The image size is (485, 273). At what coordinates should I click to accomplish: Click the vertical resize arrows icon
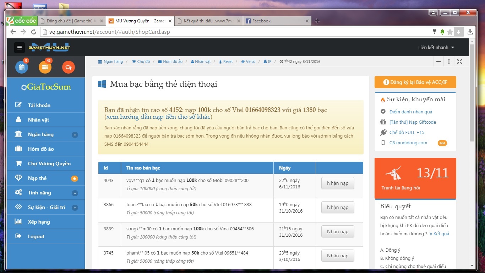449,61
